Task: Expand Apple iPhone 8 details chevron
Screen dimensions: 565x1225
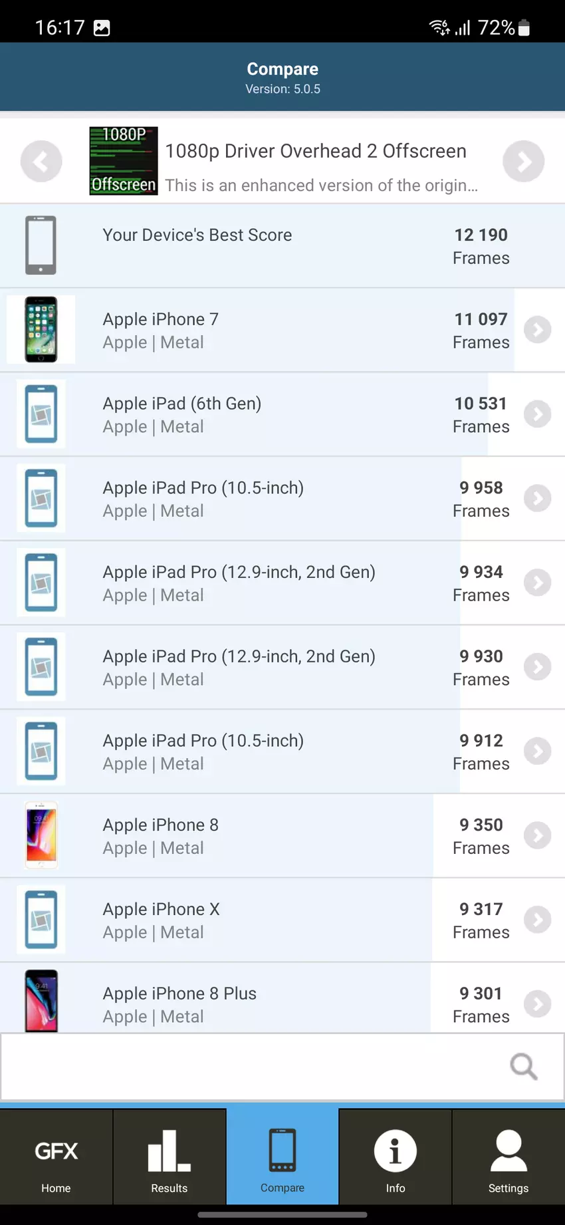Action: tap(537, 836)
